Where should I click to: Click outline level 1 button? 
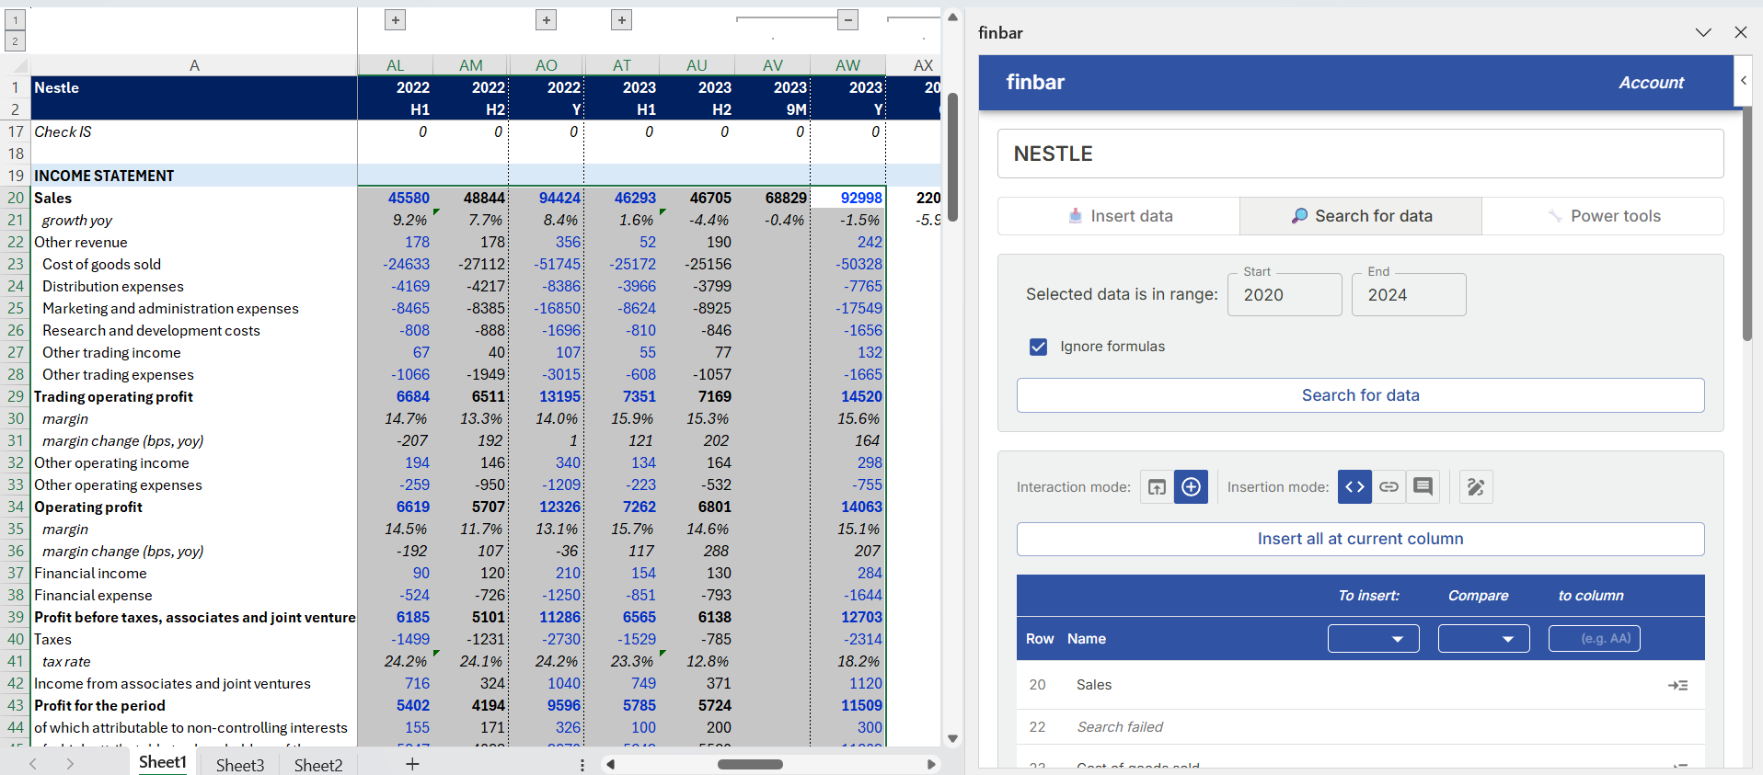(15, 19)
